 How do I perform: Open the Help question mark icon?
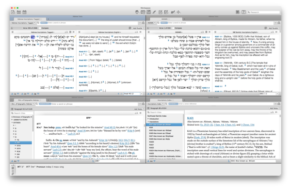click(x=243, y=12)
